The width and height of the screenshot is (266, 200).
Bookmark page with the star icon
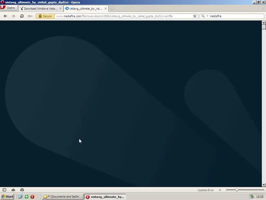click(x=195, y=16)
